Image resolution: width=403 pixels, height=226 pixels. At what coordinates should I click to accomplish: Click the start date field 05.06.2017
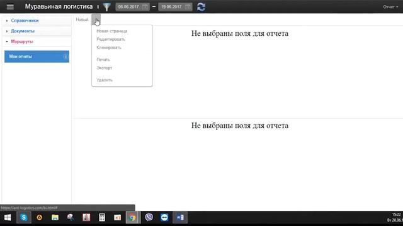click(x=132, y=7)
